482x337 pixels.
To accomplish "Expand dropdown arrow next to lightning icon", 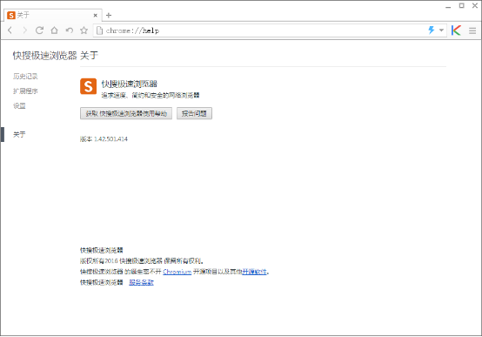I will point(441,30).
